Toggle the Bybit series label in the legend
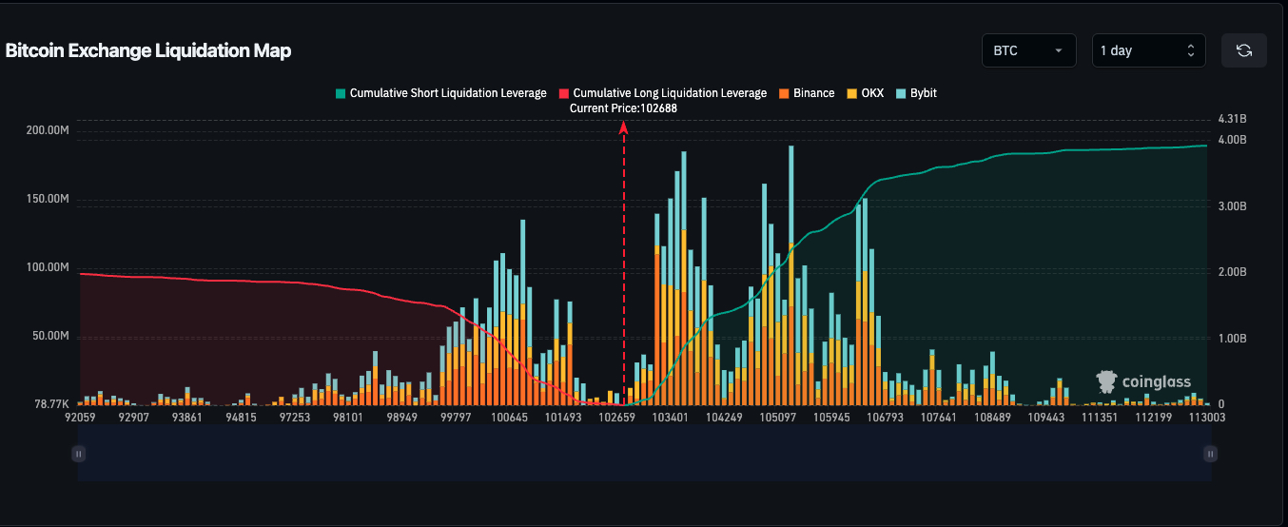The width and height of the screenshot is (1288, 527). point(924,93)
